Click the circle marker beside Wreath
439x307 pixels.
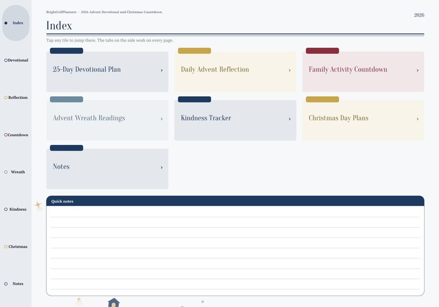tap(6, 172)
